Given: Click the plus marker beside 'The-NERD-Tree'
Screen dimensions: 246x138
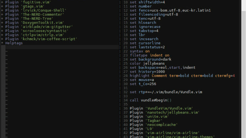Looking at the screenshot, I should pos(2,18).
